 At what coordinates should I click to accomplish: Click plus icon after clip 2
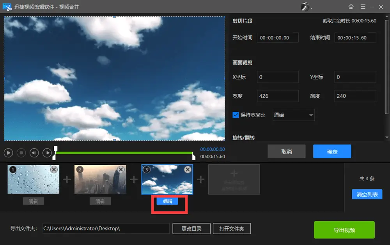click(x=134, y=180)
